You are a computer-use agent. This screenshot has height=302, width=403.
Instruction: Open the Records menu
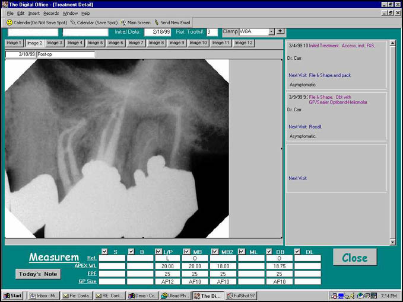click(x=51, y=13)
